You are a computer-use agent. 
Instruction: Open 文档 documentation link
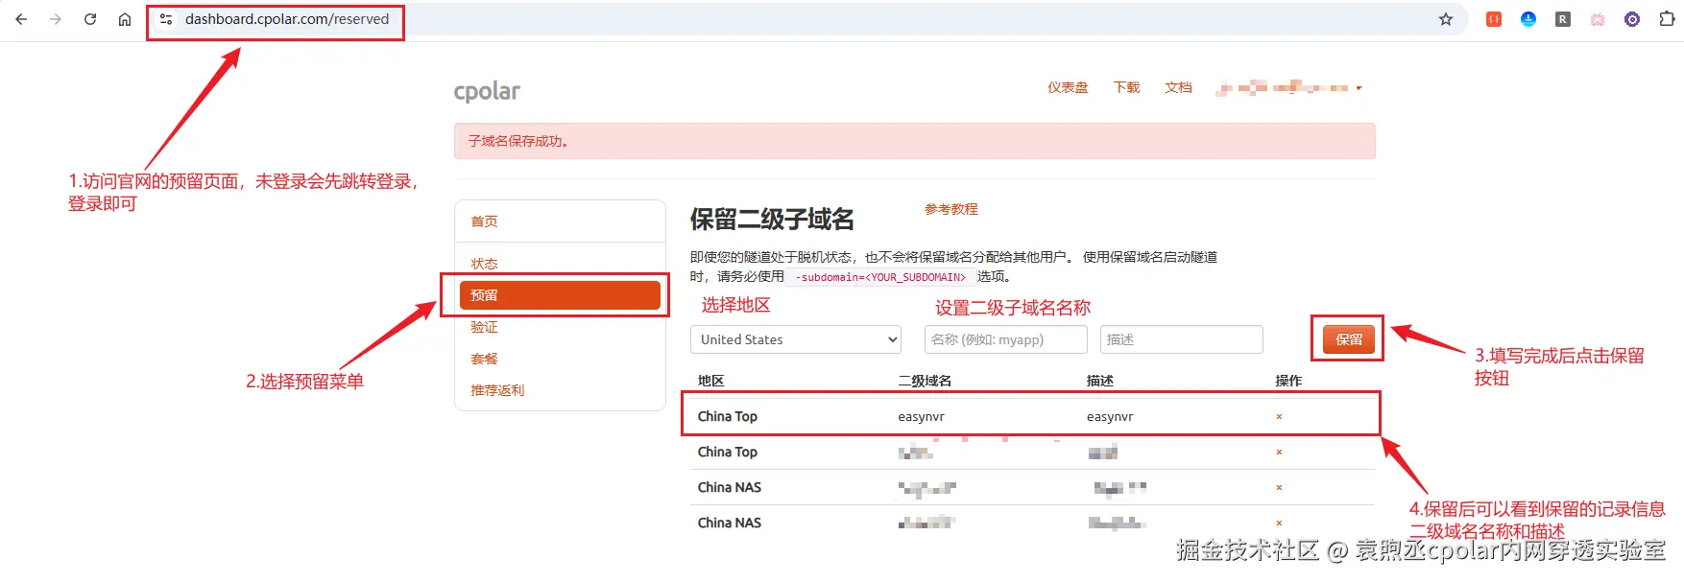coord(1178,87)
